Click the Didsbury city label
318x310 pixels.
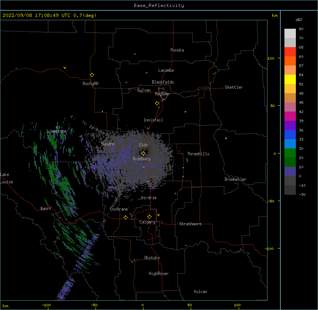pos(142,159)
